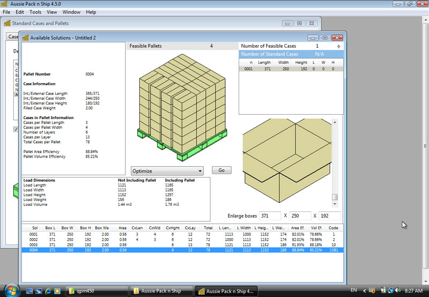Screen dimensions: 429x297
Task: Click the 3D pallet load preview
Action: tap(182, 107)
